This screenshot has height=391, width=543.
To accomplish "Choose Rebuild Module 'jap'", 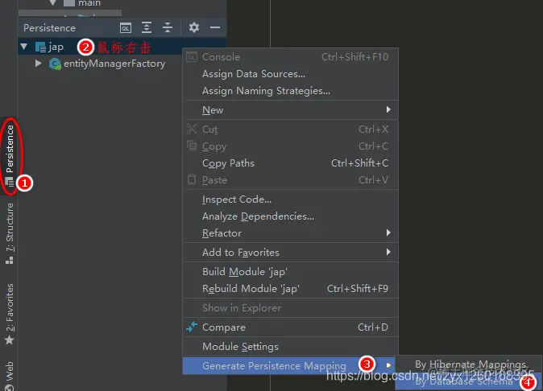I will click(291, 289).
